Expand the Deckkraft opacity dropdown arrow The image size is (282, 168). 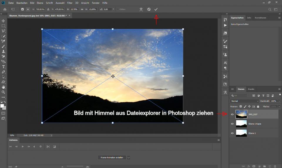279,101
